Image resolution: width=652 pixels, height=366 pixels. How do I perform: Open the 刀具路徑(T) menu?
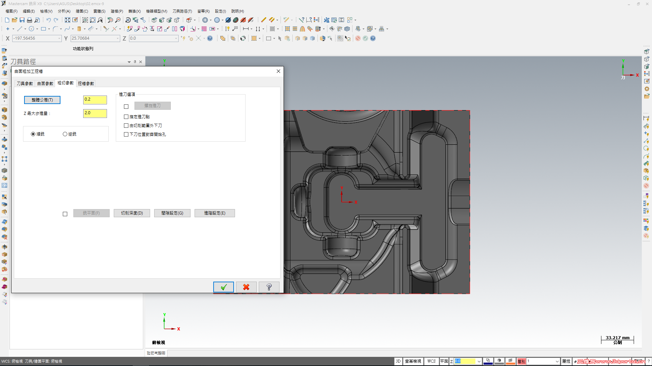(182, 11)
